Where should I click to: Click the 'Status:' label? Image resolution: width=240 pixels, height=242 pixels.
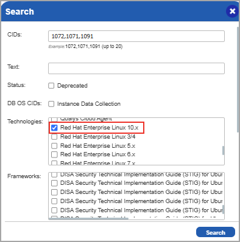(x=16, y=85)
